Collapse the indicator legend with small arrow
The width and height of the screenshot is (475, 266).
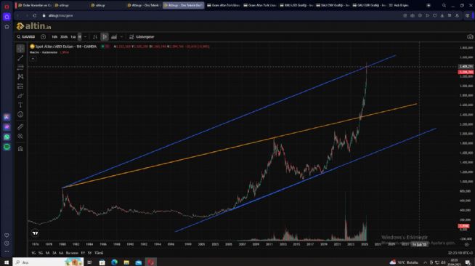[33, 58]
